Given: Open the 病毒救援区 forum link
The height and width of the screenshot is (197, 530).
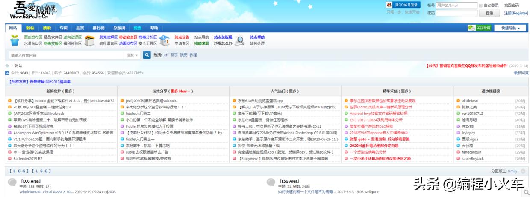Looking at the screenshot, I should tap(53, 43).
